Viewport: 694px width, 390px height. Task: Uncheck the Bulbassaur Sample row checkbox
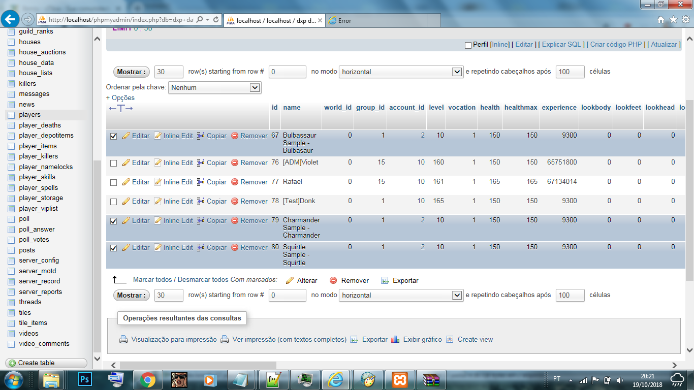[113, 136]
